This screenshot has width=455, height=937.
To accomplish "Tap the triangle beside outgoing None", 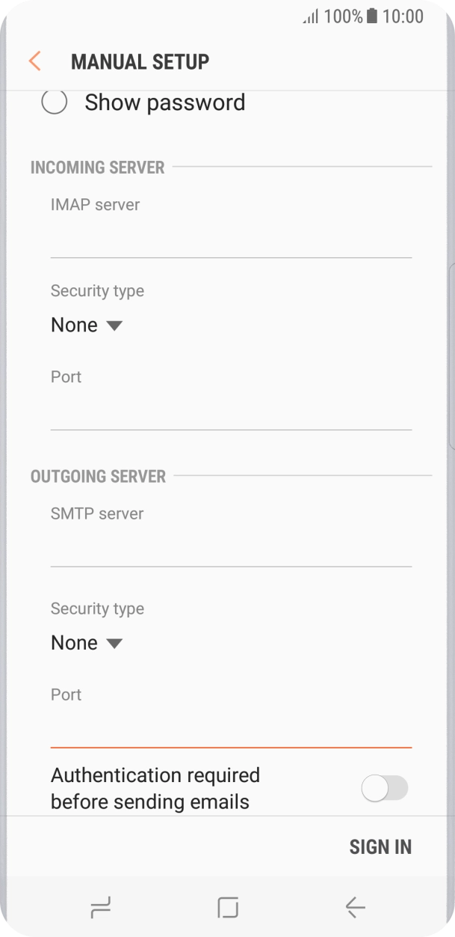I will (114, 643).
